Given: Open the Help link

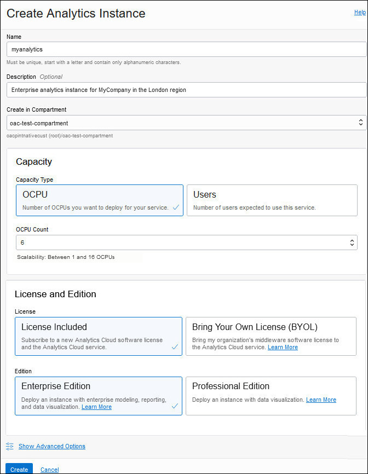Looking at the screenshot, I should (x=360, y=11).
